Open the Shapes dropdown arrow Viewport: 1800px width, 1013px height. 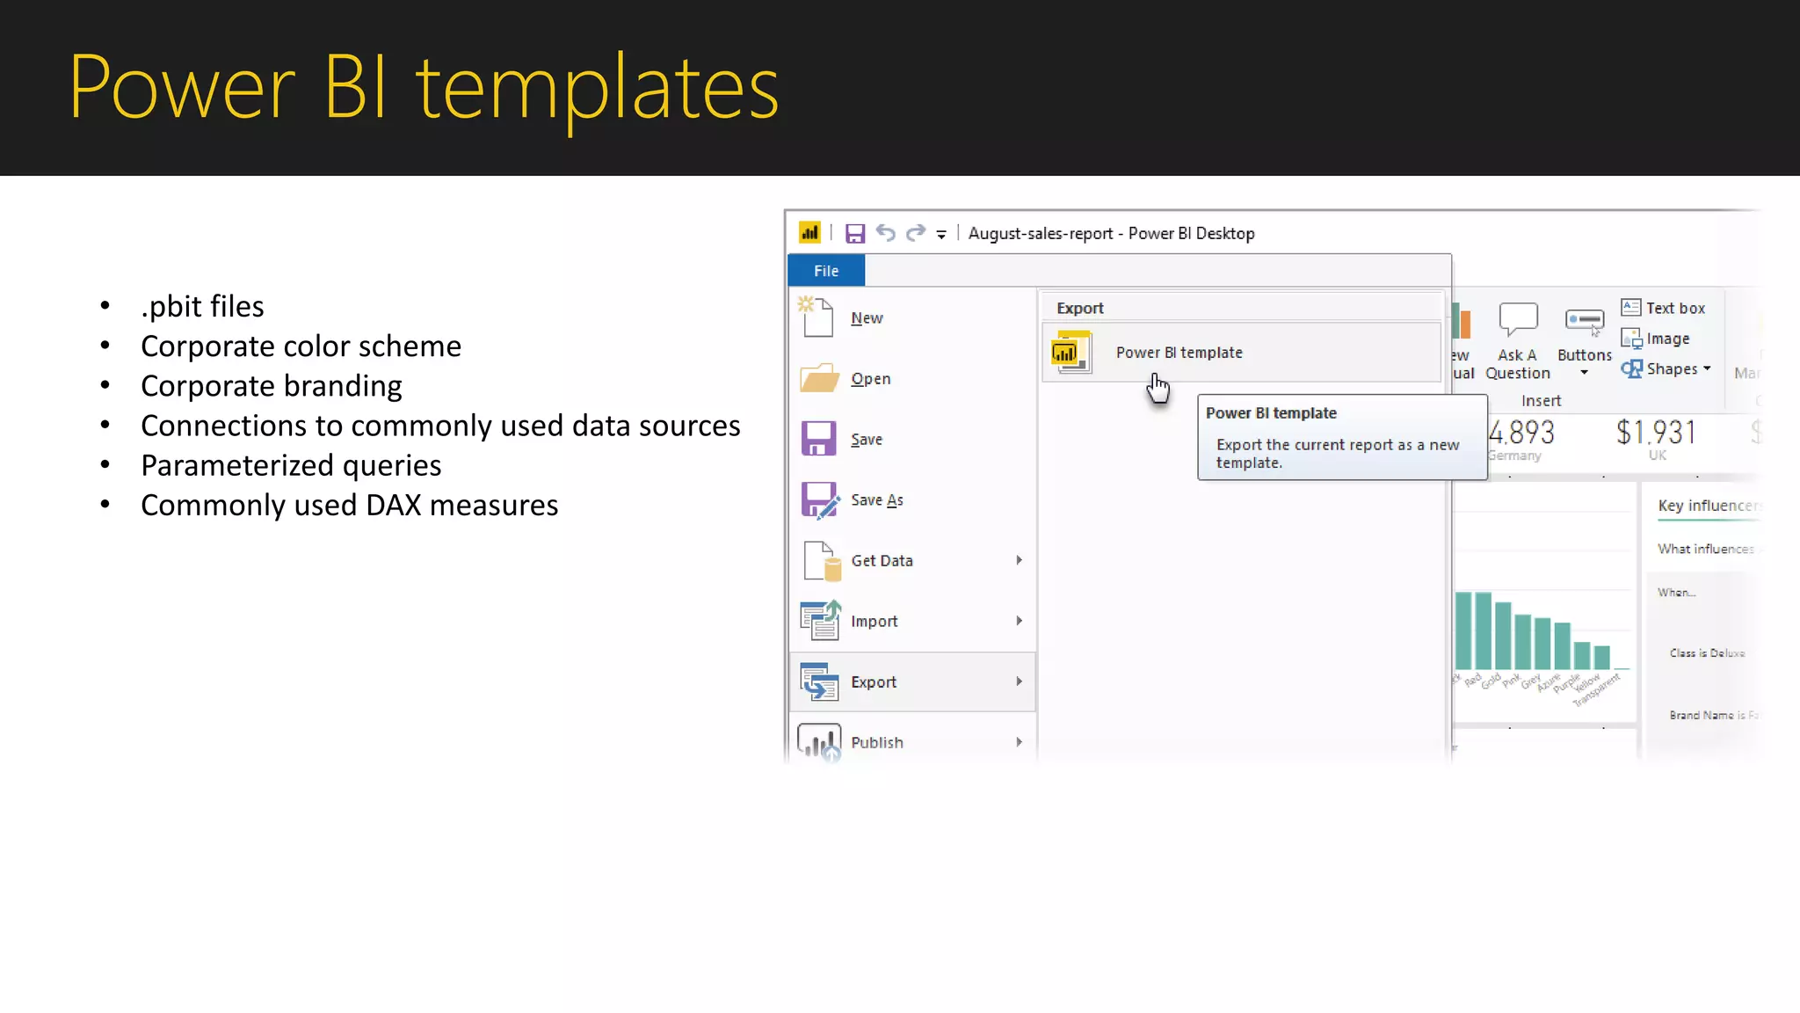pos(1707,368)
